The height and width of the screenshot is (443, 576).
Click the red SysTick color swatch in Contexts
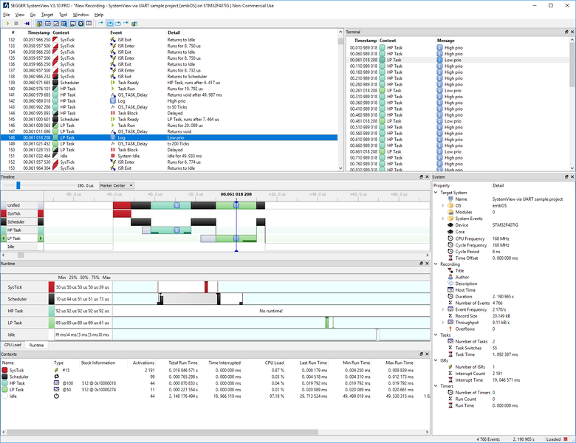[4, 370]
